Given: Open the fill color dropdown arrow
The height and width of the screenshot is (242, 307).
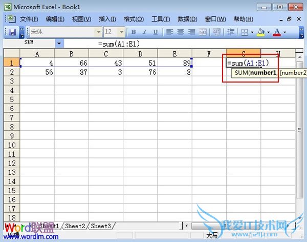Looking at the screenshot, I should coord(269,32).
